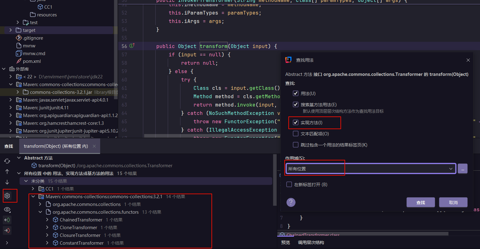Image resolution: width=480 pixels, height=249 pixels.
Task: Select the transform(Object) find results tab
Action: (x=56, y=146)
